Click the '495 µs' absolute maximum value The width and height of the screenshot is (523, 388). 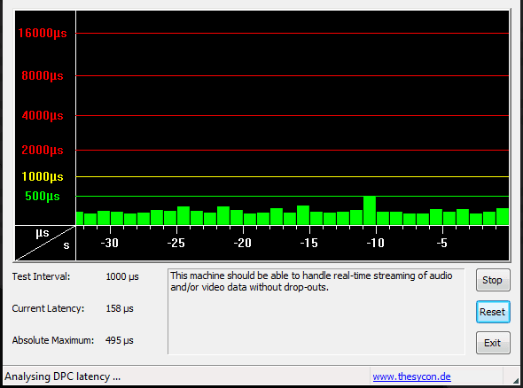pyautogui.click(x=120, y=340)
